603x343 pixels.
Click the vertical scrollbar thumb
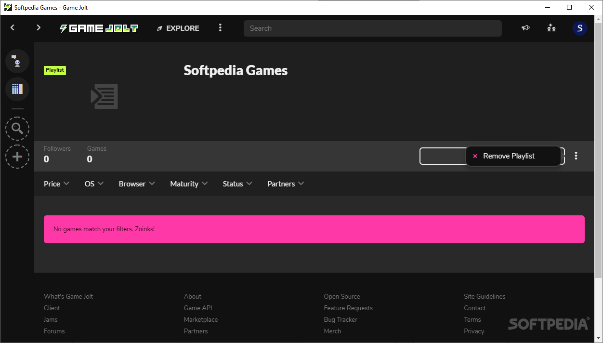[599, 150]
